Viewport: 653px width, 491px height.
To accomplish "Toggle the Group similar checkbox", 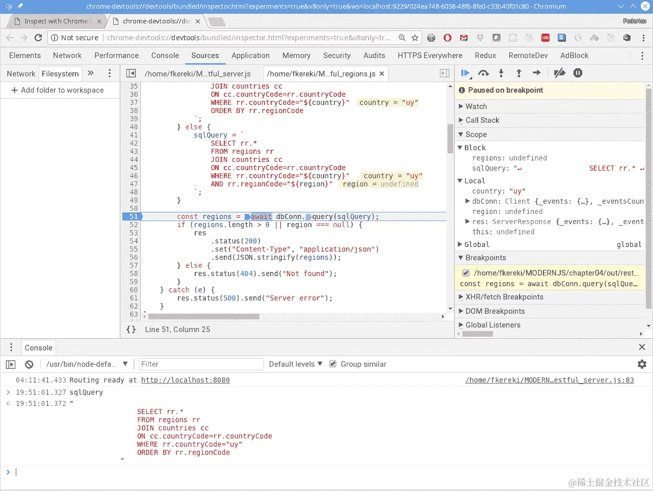I will point(333,364).
